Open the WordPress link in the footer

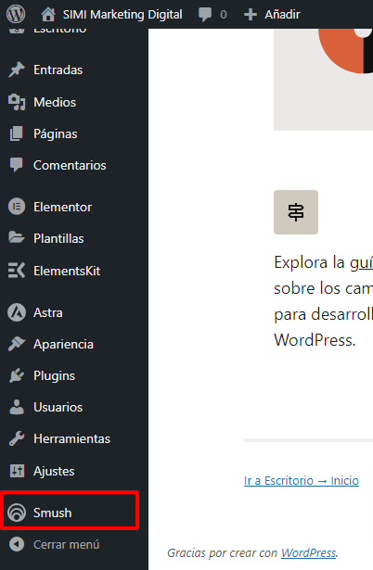pyautogui.click(x=308, y=553)
